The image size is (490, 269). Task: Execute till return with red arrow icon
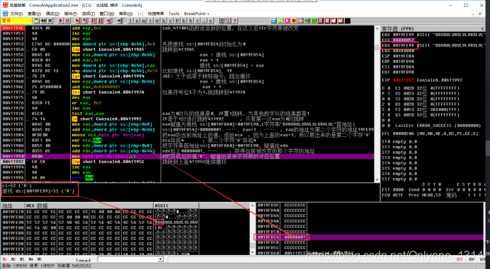109,21
